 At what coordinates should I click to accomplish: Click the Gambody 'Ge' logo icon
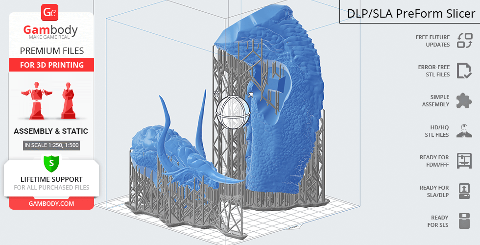click(x=50, y=12)
